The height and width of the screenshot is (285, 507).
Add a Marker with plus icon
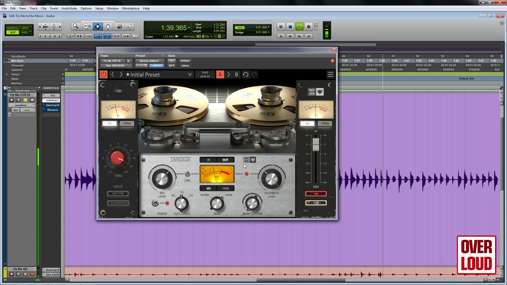point(63,83)
